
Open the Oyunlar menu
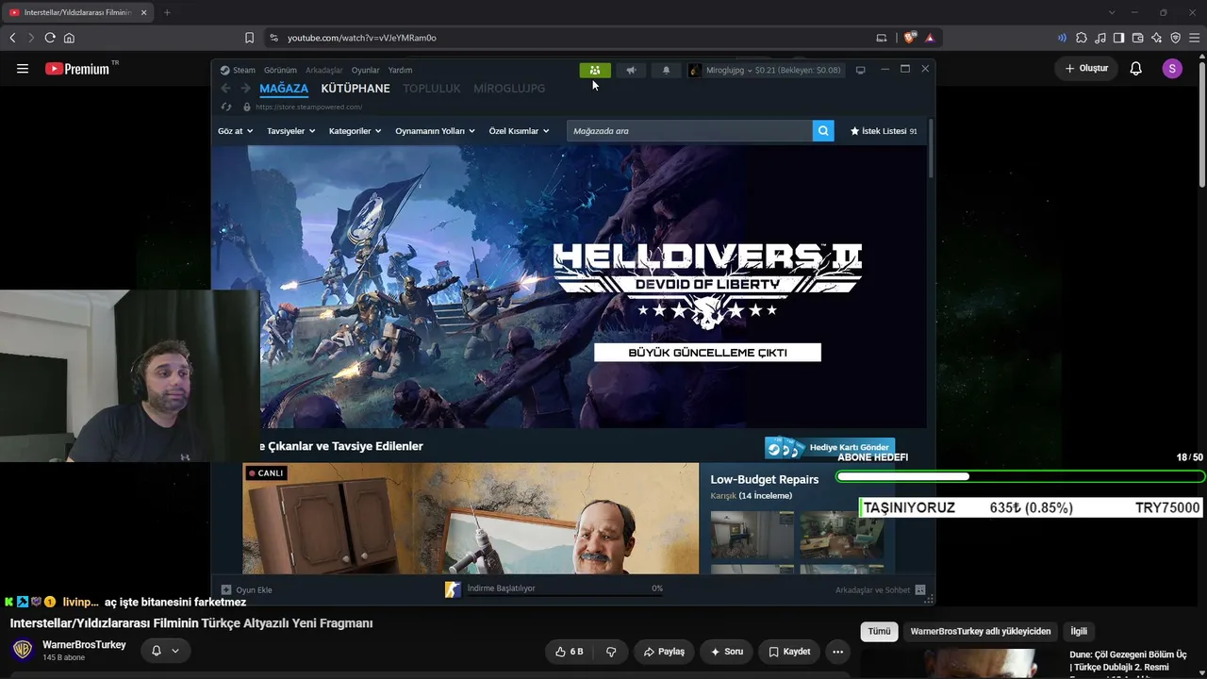pyautogui.click(x=366, y=70)
